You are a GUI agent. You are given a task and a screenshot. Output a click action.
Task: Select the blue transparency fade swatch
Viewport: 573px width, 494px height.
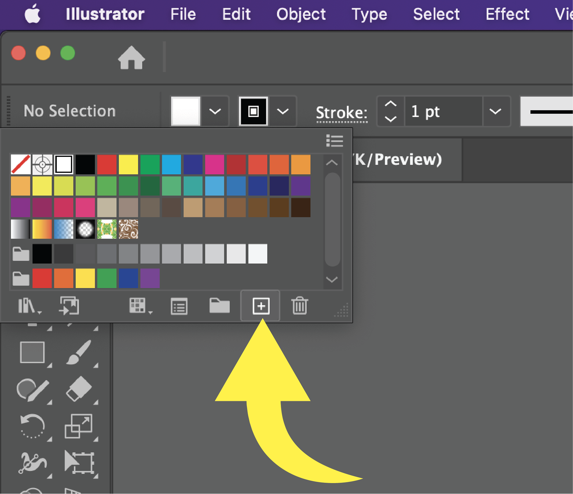[64, 229]
